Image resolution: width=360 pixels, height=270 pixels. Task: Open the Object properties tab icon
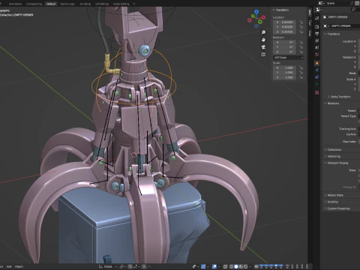pyautogui.click(x=317, y=63)
